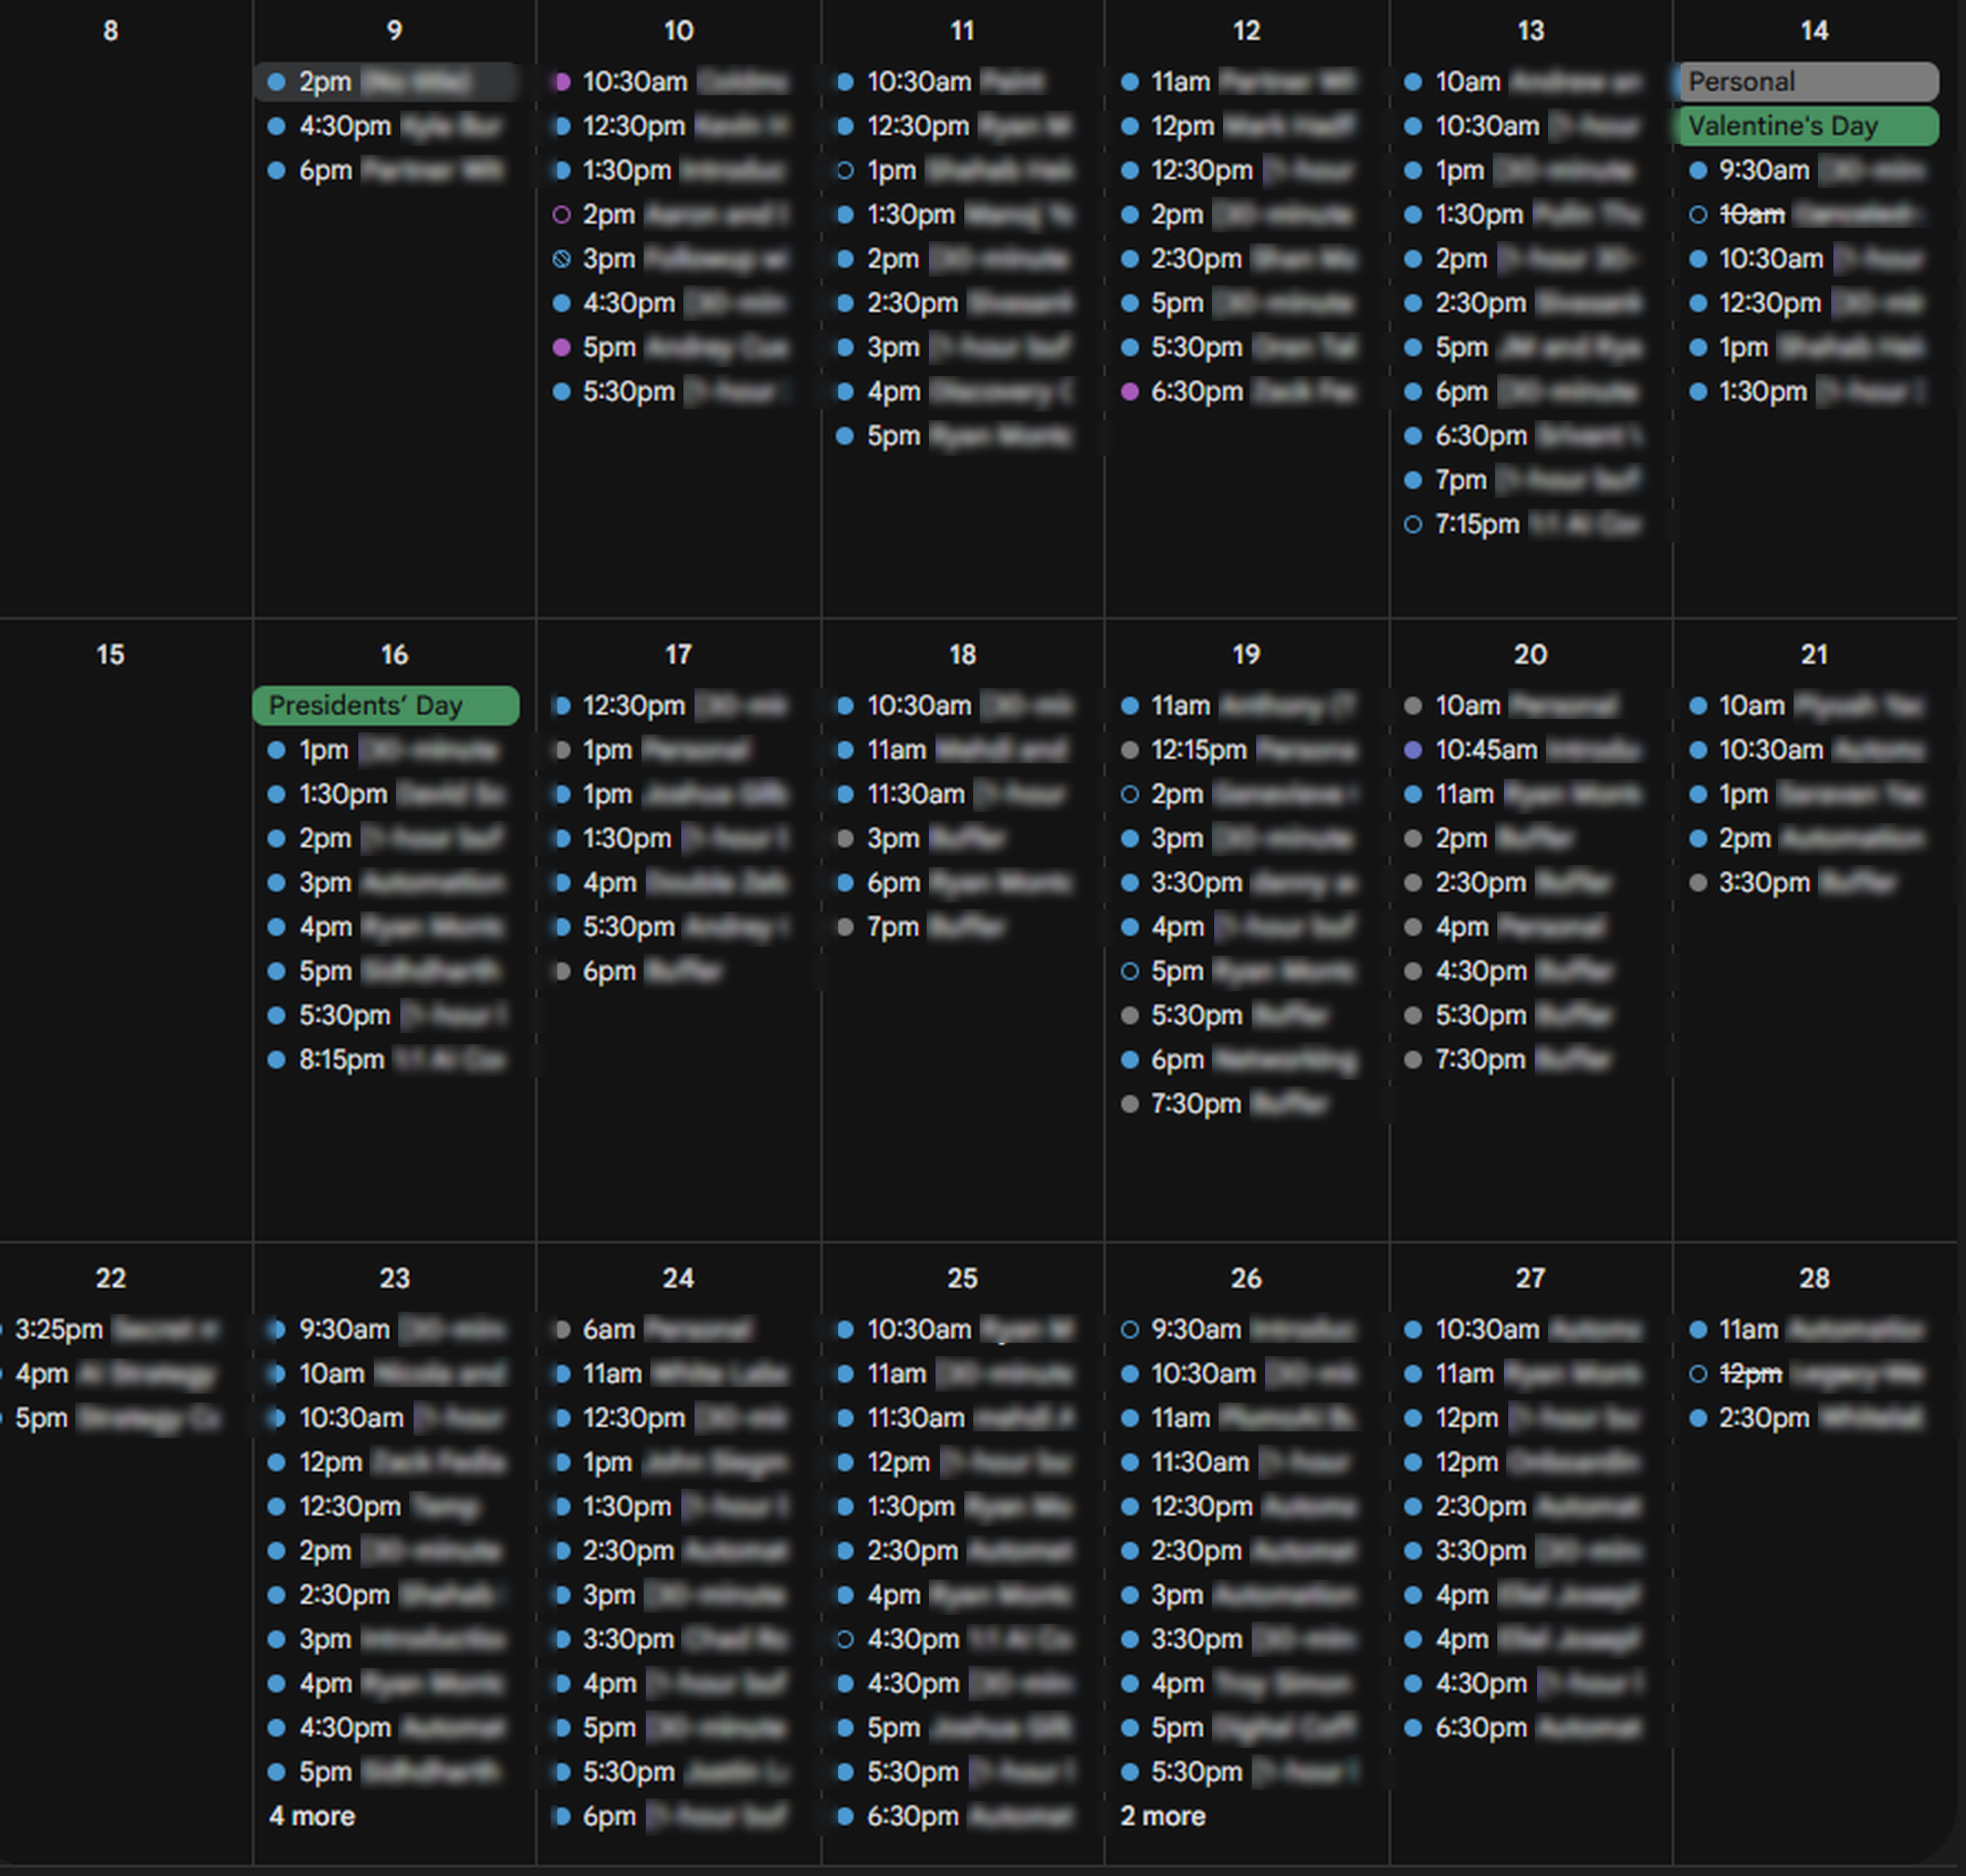Open the crossed-out 12pm event on the 28th
This screenshot has height=1876, width=1966.
(x=1806, y=1373)
